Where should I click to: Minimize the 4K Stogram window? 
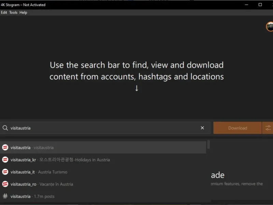point(246,5)
